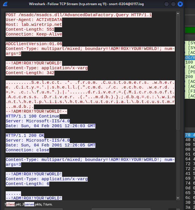Click the Content-Length: 6 line
Viewport: 195px width, 210px height.
pos(27,184)
